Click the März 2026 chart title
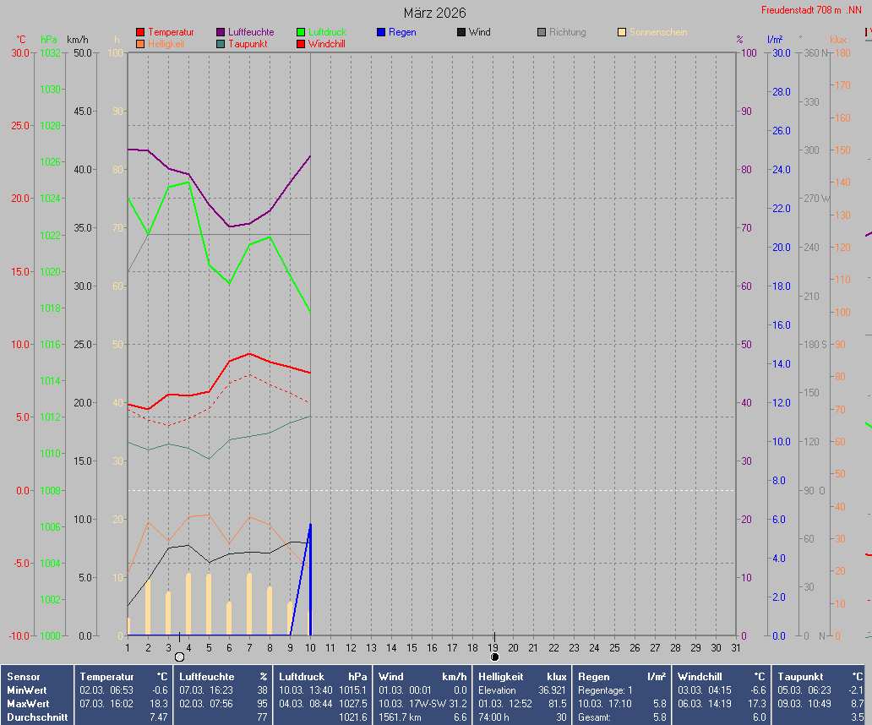This screenshot has width=872, height=725. 434,13
